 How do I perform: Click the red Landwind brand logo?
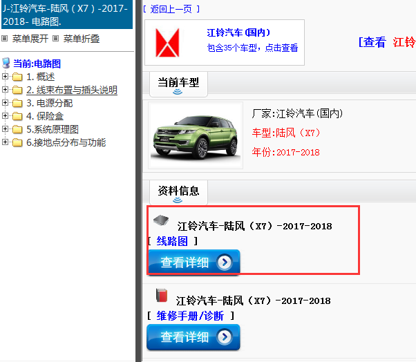point(167,42)
